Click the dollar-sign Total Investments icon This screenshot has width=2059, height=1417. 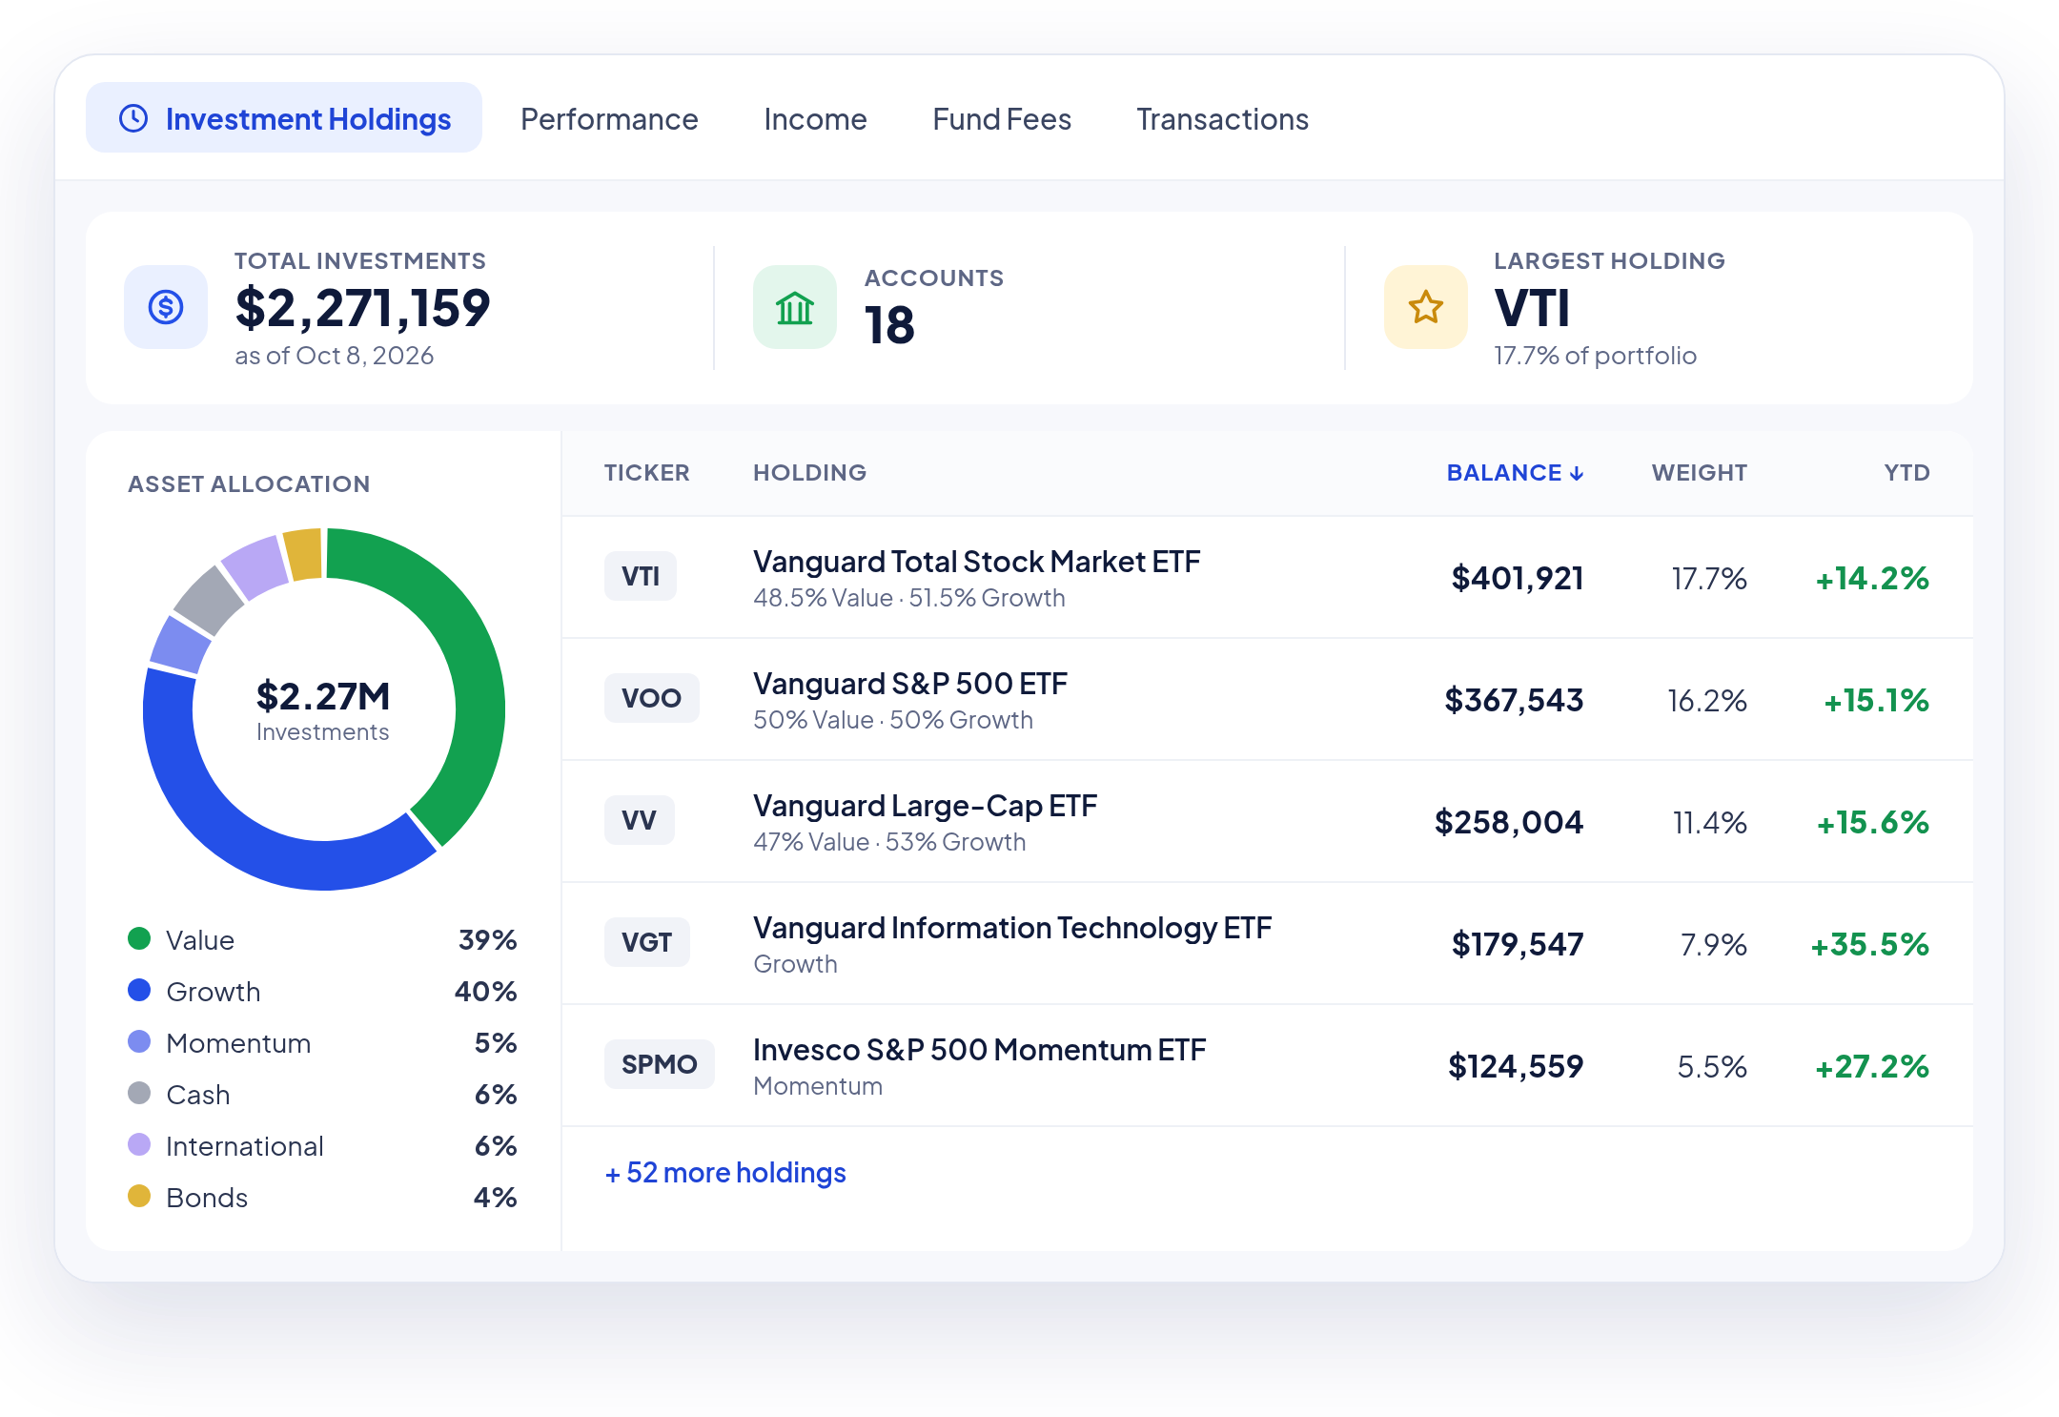tap(166, 307)
